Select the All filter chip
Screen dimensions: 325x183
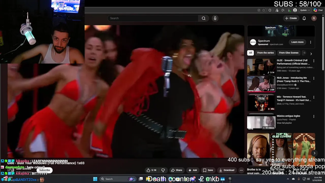tap(251, 53)
